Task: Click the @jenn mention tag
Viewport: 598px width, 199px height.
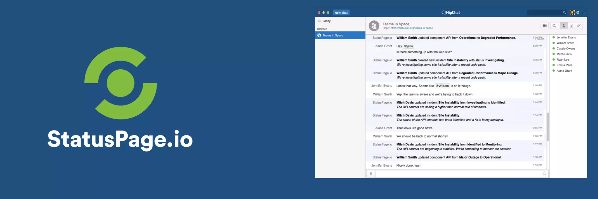Action: click(x=408, y=46)
